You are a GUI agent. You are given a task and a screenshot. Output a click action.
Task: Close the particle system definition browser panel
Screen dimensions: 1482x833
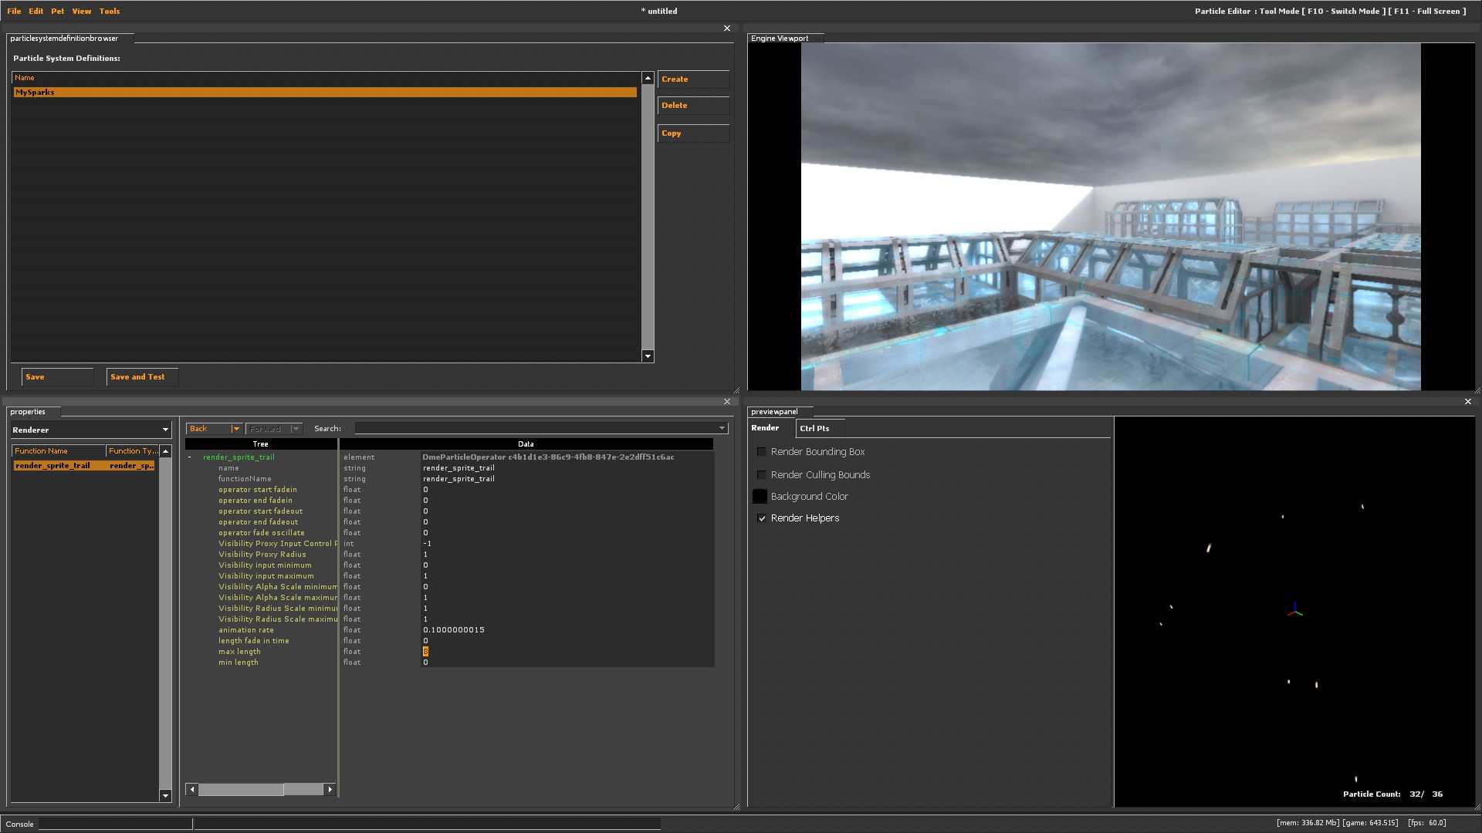(726, 29)
